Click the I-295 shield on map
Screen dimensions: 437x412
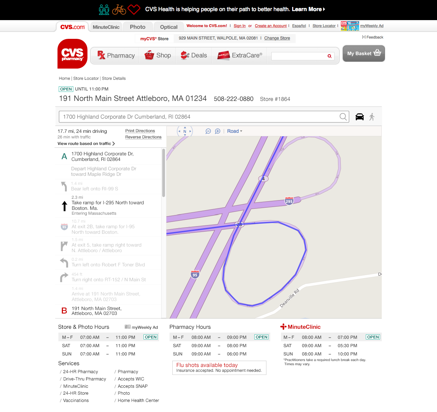click(289, 201)
